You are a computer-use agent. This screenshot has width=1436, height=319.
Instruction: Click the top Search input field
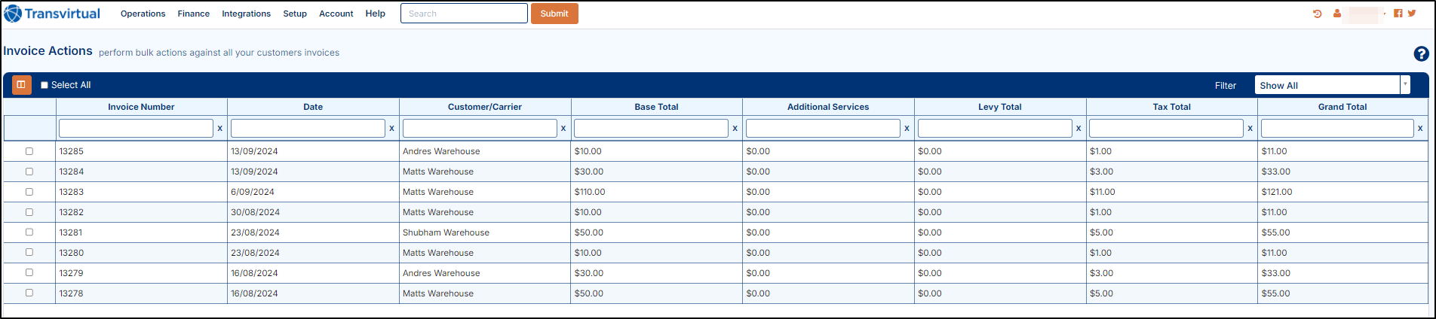(x=464, y=14)
